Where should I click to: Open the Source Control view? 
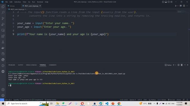pos(3,18)
